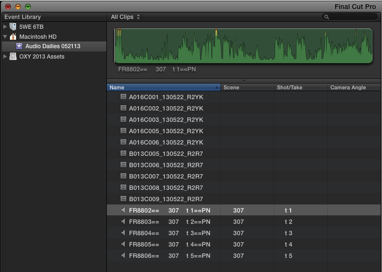Collapse the Macintosh HD drive
Screen dimensions: 382x272
5,37
